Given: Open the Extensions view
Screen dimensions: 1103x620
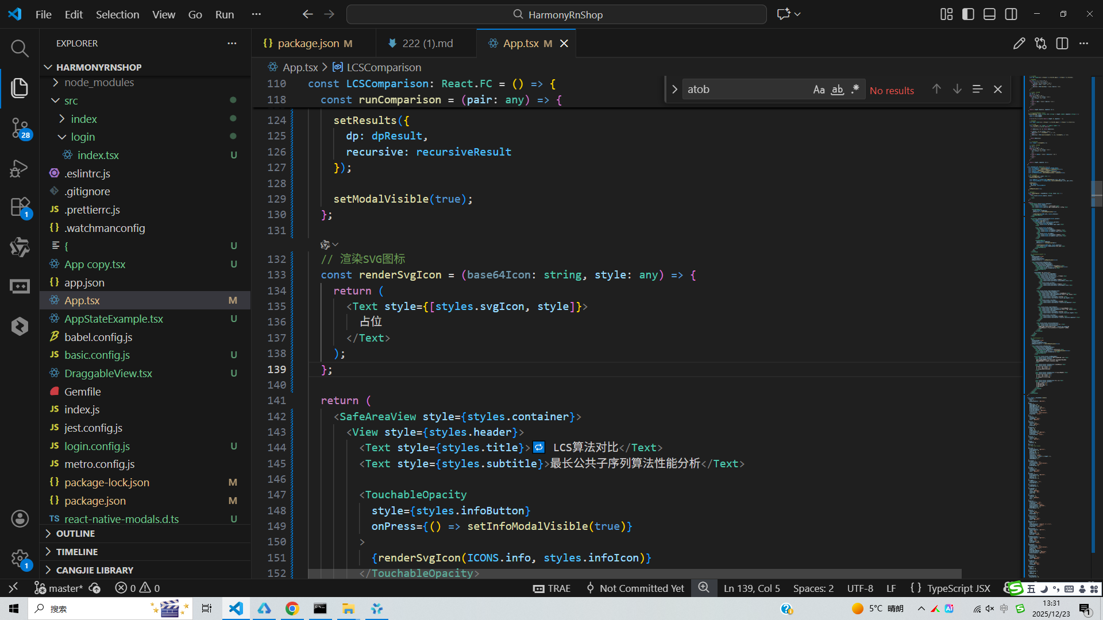Looking at the screenshot, I should pyautogui.click(x=20, y=207).
